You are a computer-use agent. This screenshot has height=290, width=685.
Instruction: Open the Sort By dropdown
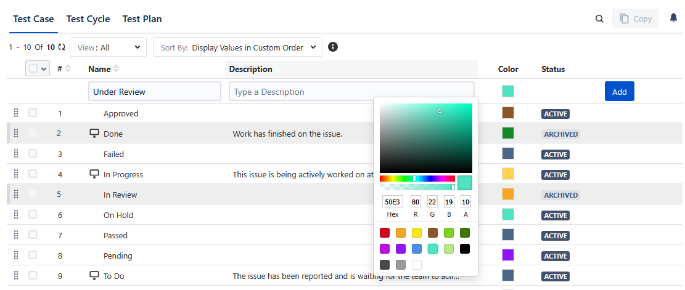237,47
